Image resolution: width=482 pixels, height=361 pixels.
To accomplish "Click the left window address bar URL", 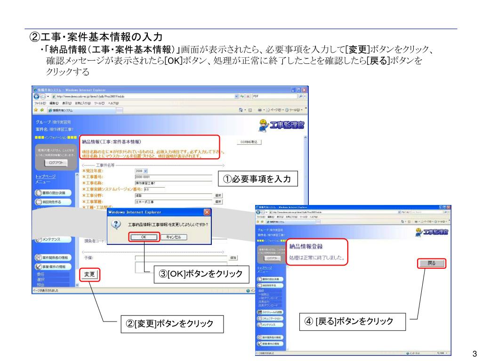I will pyautogui.click(x=143, y=96).
